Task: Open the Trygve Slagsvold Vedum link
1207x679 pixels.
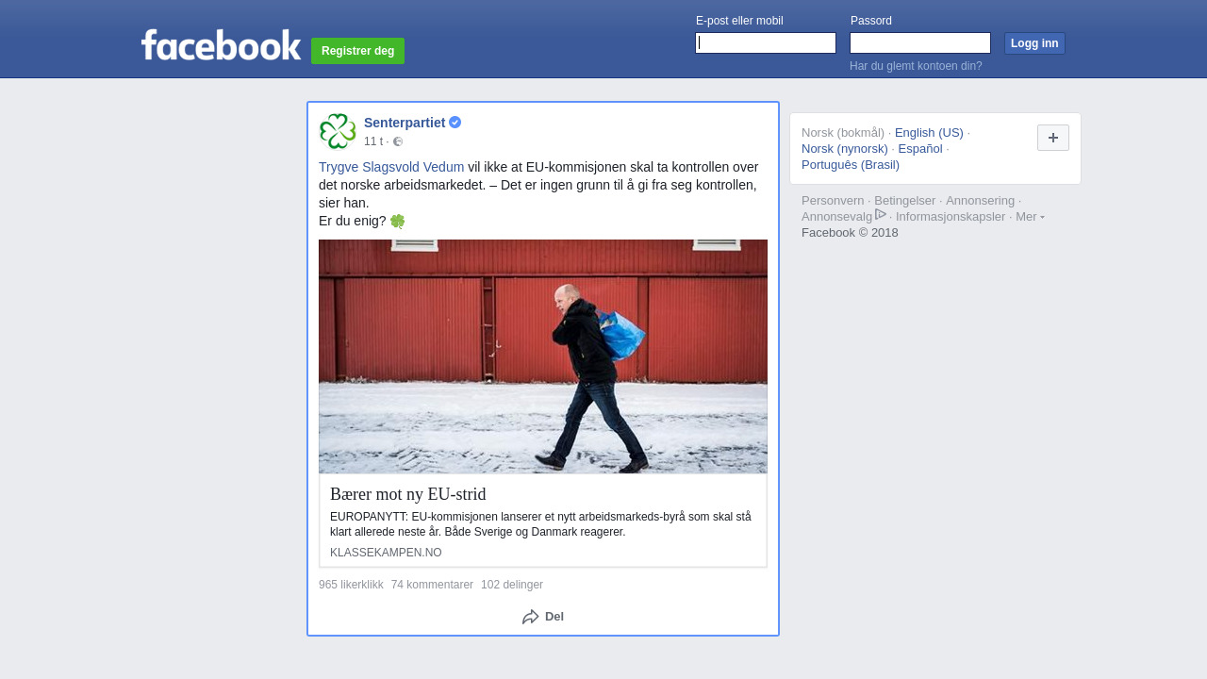Action: click(x=391, y=167)
